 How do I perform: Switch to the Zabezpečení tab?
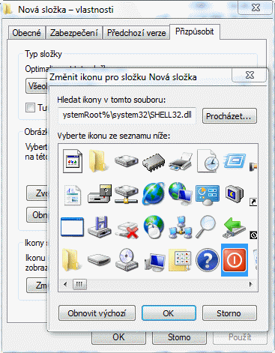[74, 33]
